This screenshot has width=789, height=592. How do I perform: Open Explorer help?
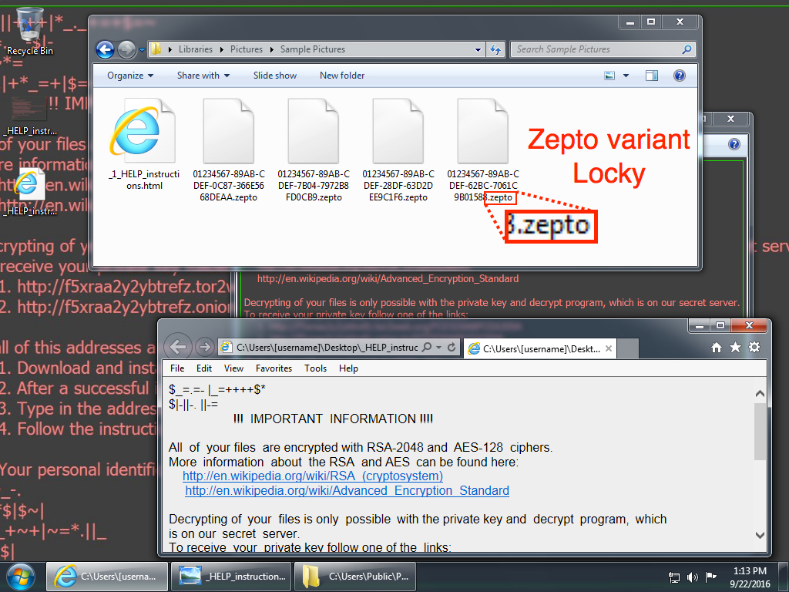680,76
